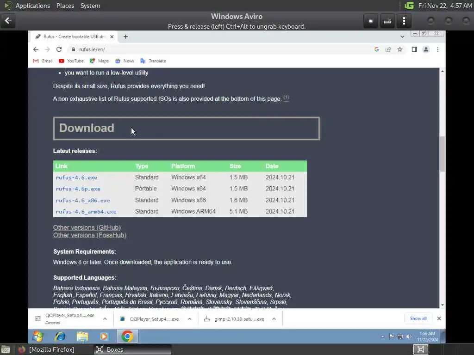
Task: Bookmark this page with the star
Action: tap(399, 49)
